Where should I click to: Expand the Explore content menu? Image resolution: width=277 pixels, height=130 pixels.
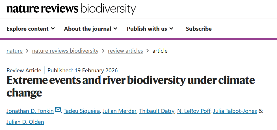[x=31, y=29]
